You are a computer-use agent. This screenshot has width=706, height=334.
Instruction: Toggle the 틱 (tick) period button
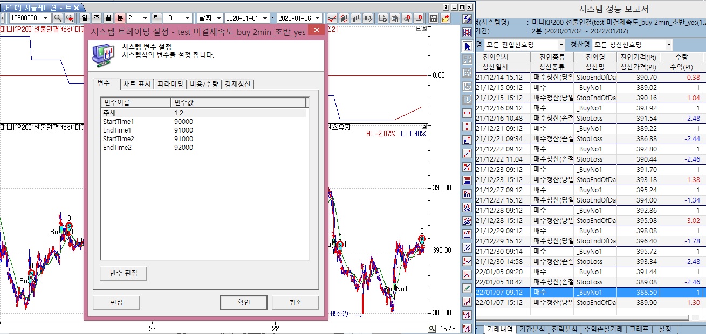tap(157, 18)
